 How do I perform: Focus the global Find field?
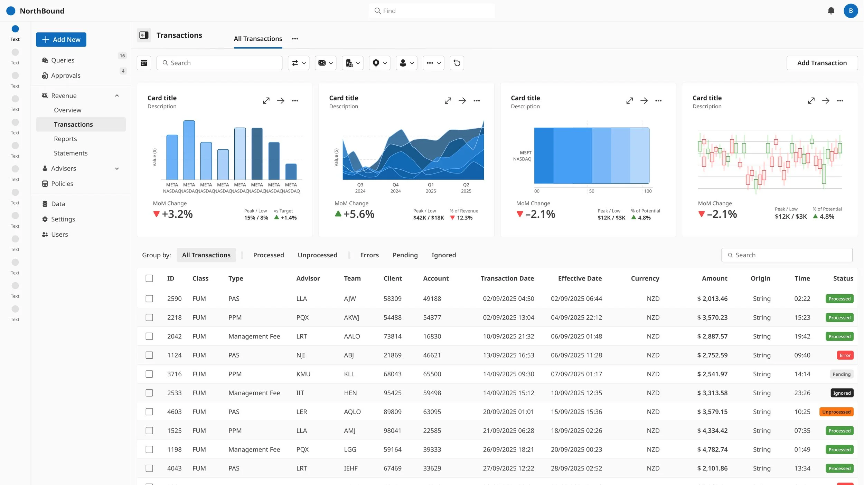[432, 11]
